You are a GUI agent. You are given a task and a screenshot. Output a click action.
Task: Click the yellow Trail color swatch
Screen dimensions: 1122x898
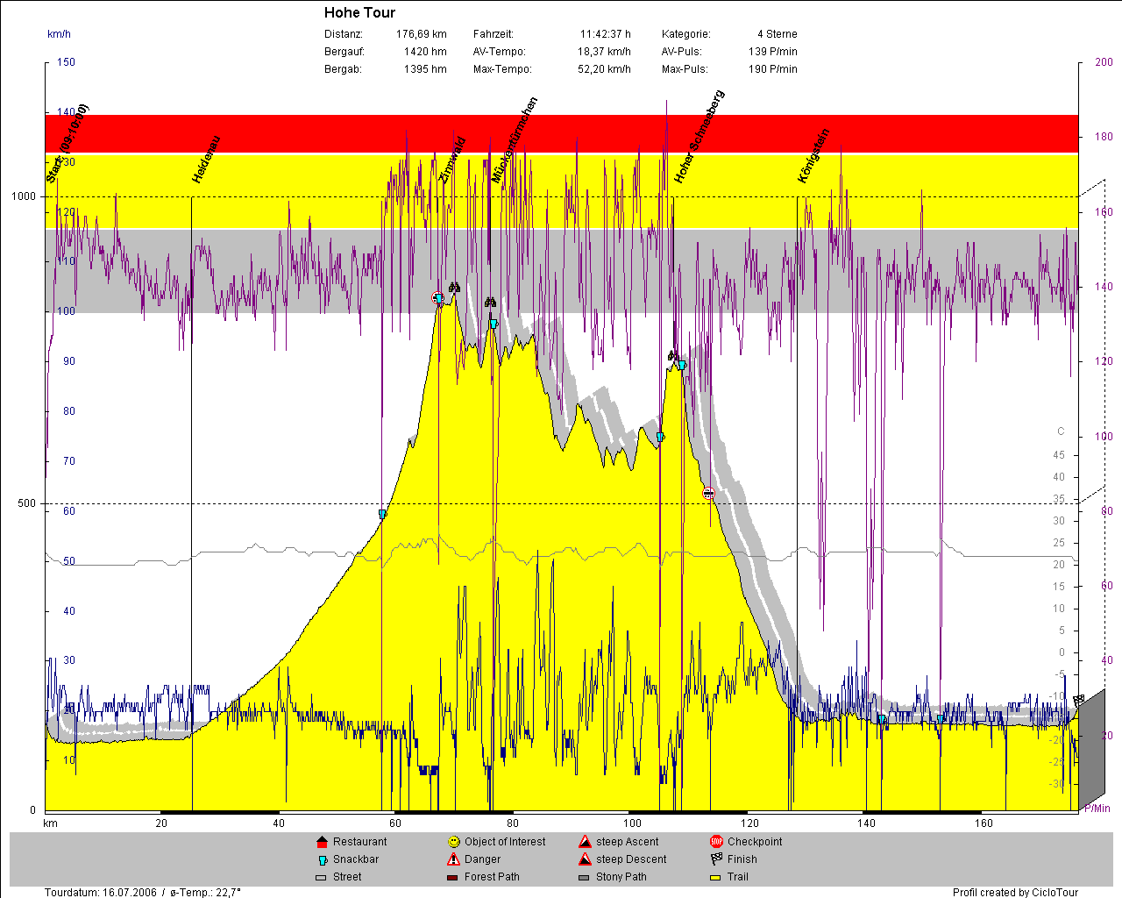[716, 877]
